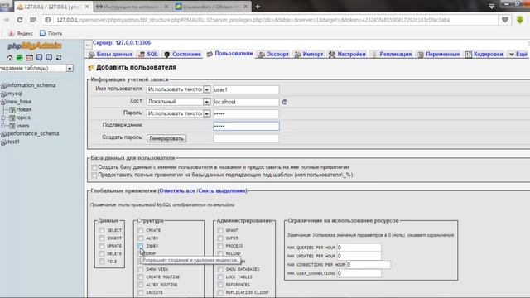This screenshot has width=530, height=298.
Task: Open the Импорт tab
Action: [x=309, y=54]
